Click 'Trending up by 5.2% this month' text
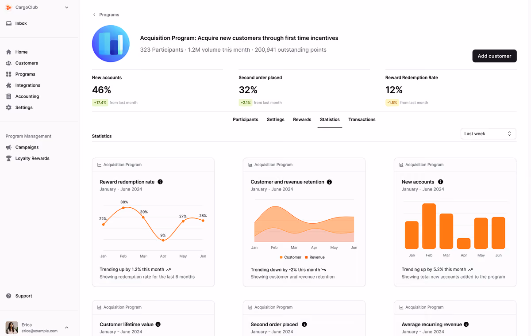 [434, 269]
